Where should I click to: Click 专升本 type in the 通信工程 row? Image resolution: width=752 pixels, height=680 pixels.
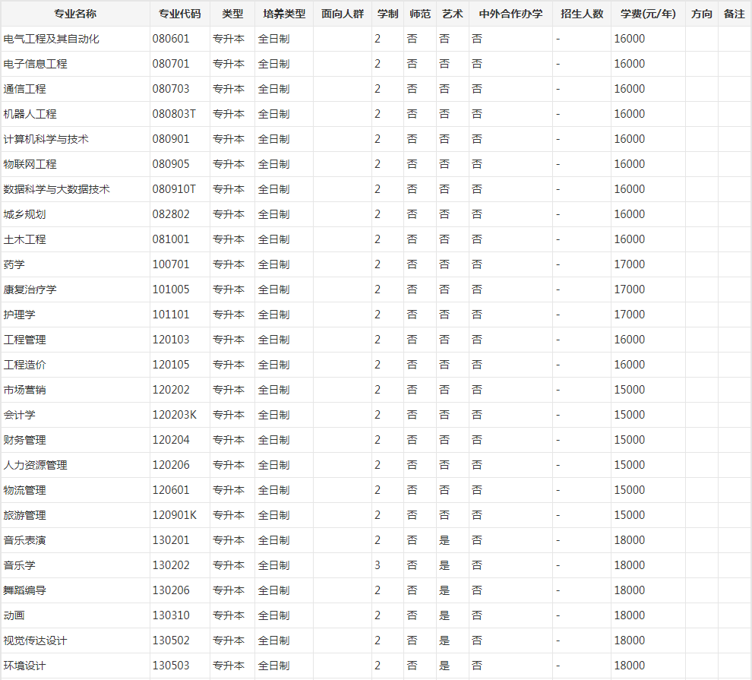[x=229, y=89]
